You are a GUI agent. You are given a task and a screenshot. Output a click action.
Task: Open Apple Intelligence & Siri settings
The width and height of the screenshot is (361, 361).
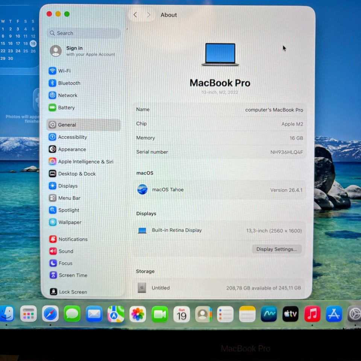pos(83,162)
